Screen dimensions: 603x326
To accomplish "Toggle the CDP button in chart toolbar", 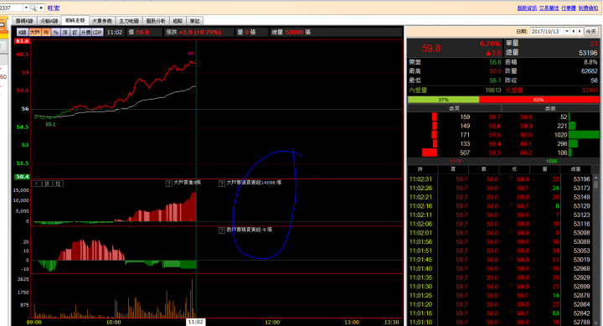I will coord(97,33).
